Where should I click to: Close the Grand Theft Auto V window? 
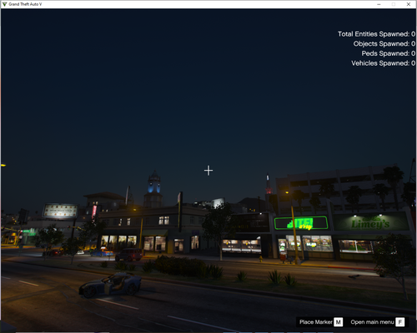coord(409,4)
